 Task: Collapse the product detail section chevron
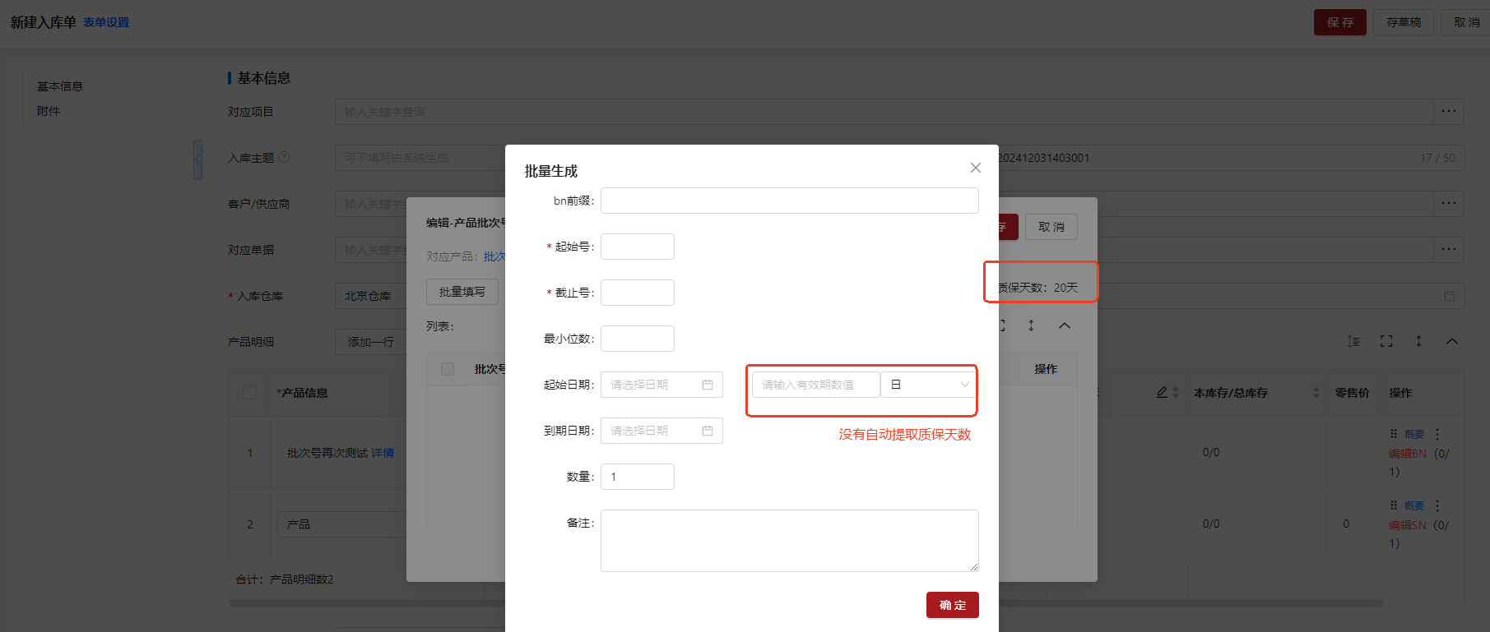point(1452,341)
